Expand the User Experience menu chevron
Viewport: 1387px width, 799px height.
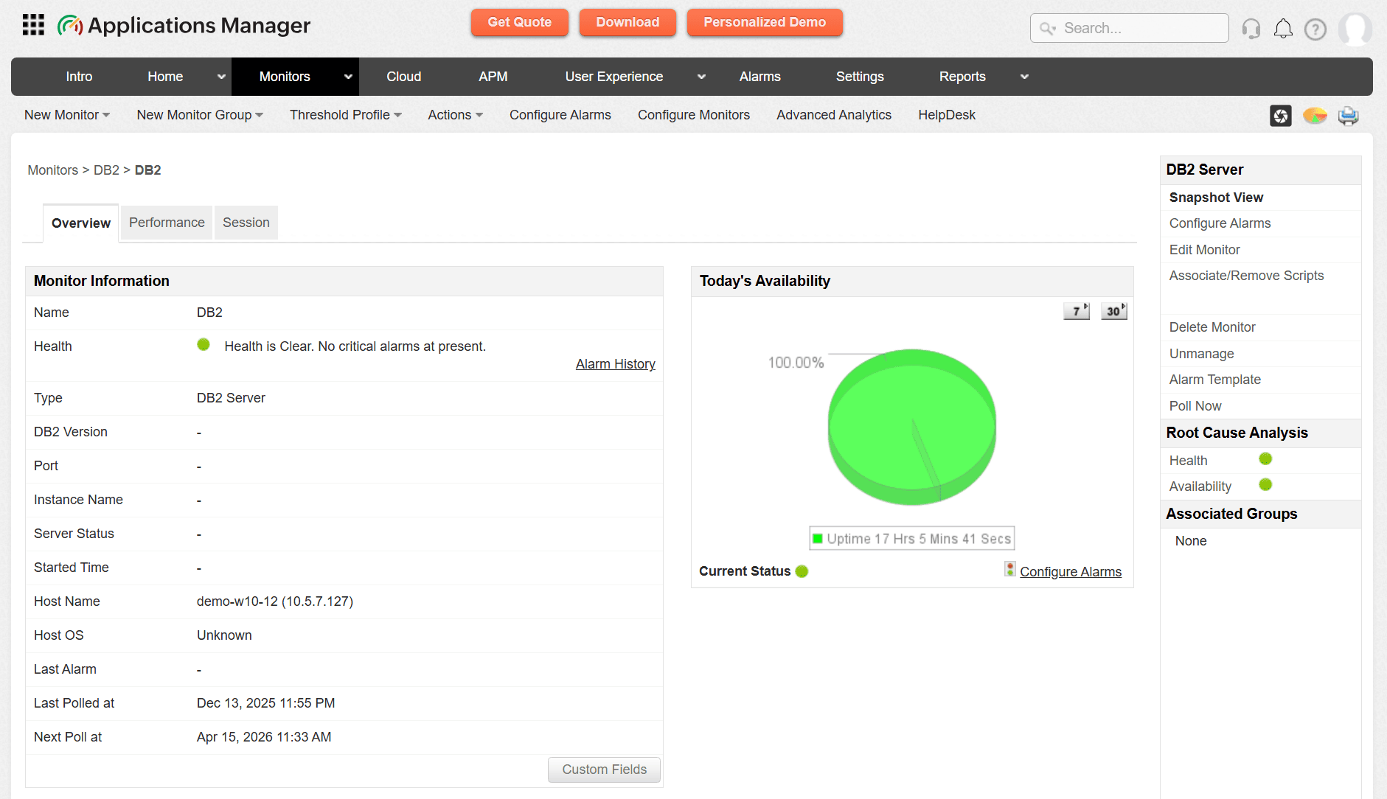coord(701,77)
